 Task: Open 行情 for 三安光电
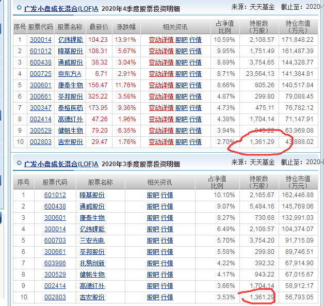[167, 240]
